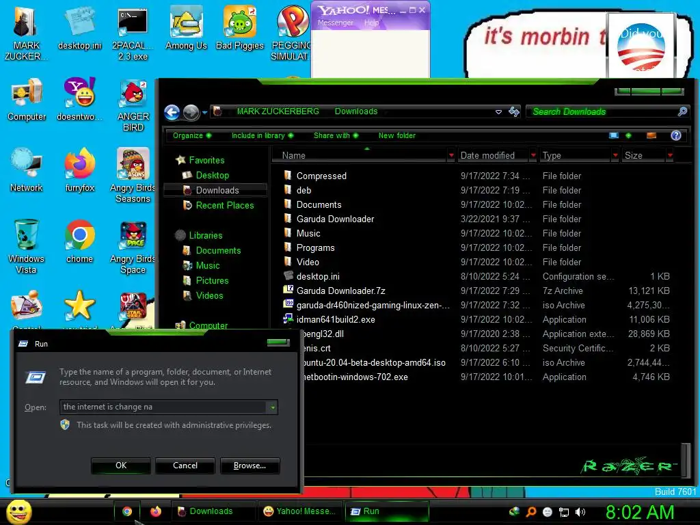Sort files by the Type column

[x=575, y=155]
